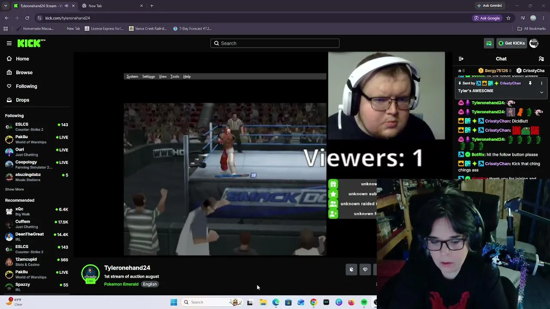Screen dimensions: 550x309
Task: Open the Chrome profile avatar
Action: click(x=533, y=18)
